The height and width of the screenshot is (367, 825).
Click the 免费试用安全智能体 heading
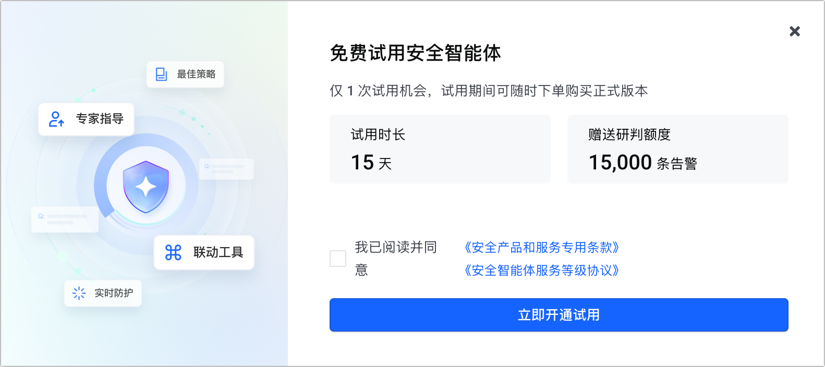click(416, 53)
